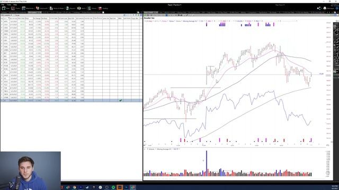
Task: Select the highlighted last watchlist row
Action: click(x=72, y=101)
